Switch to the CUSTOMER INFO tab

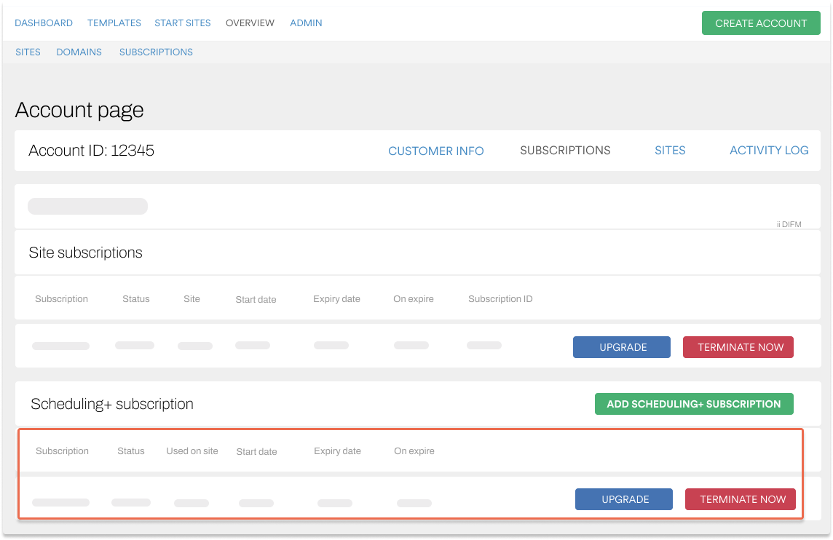(436, 151)
